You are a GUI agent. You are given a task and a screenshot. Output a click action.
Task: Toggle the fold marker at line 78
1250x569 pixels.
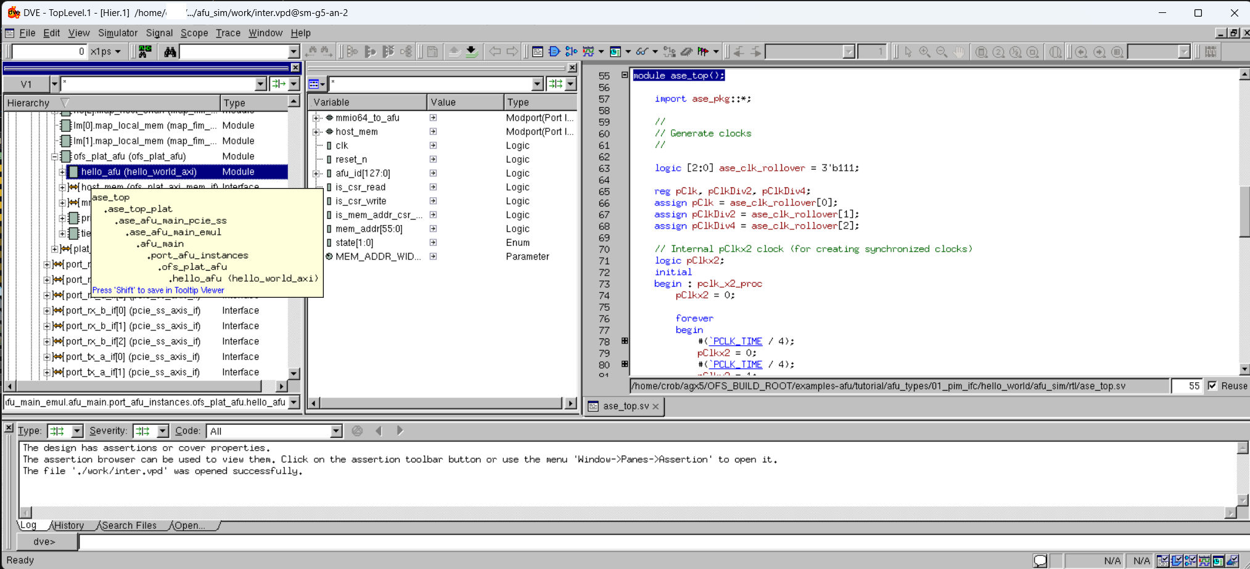[x=625, y=341]
